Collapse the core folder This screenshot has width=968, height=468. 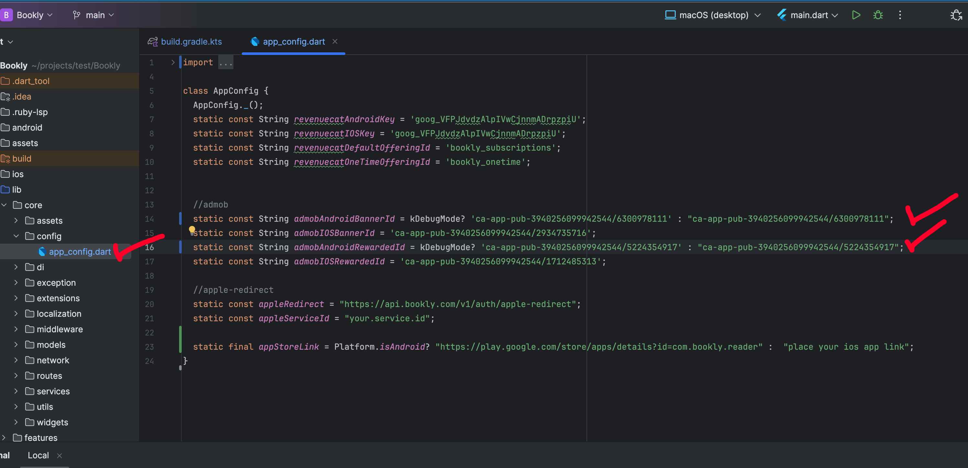click(x=4, y=205)
